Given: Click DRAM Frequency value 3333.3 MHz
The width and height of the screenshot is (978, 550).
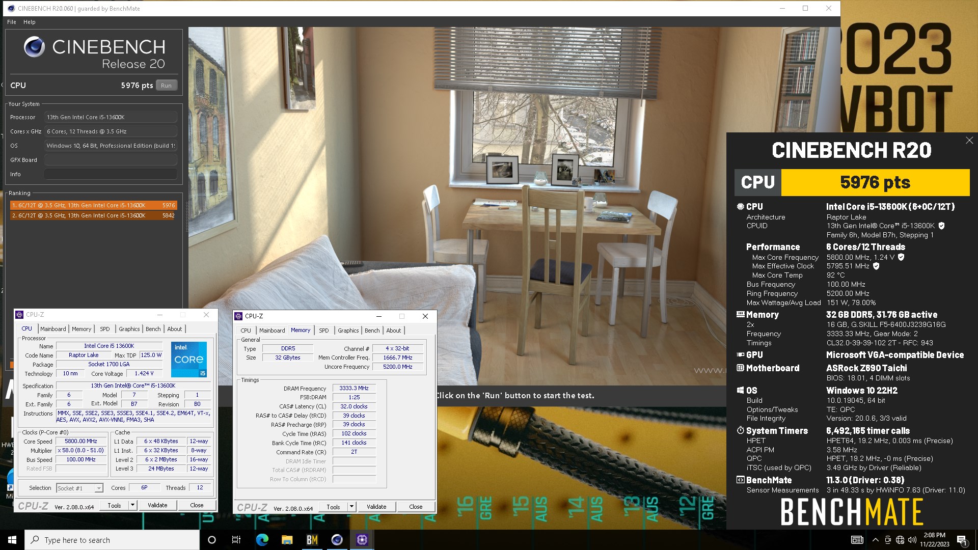Looking at the screenshot, I should pos(354,389).
